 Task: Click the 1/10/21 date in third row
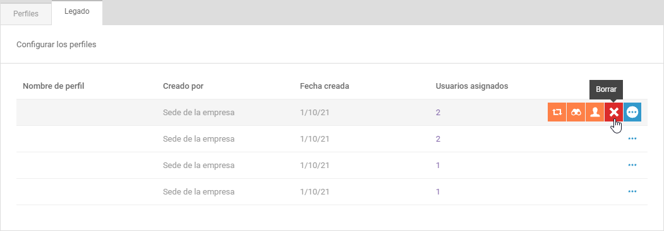tap(314, 166)
